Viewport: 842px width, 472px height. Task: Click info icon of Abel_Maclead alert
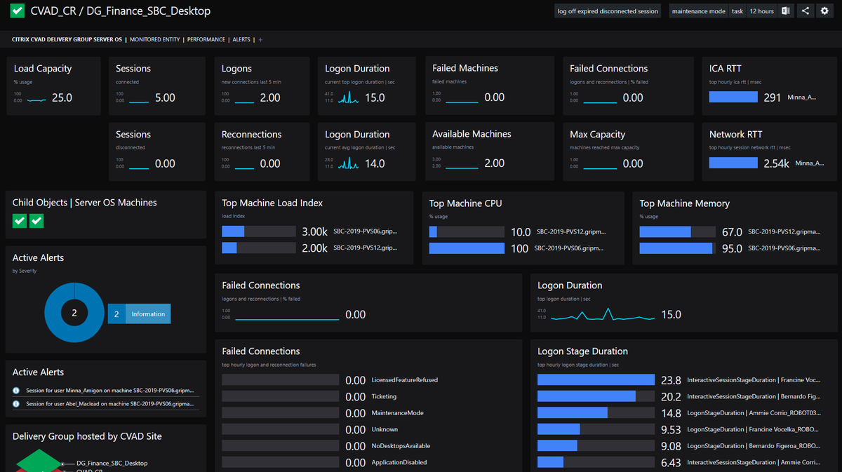(16, 404)
